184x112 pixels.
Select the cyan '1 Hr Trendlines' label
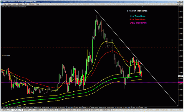(x=137, y=16)
